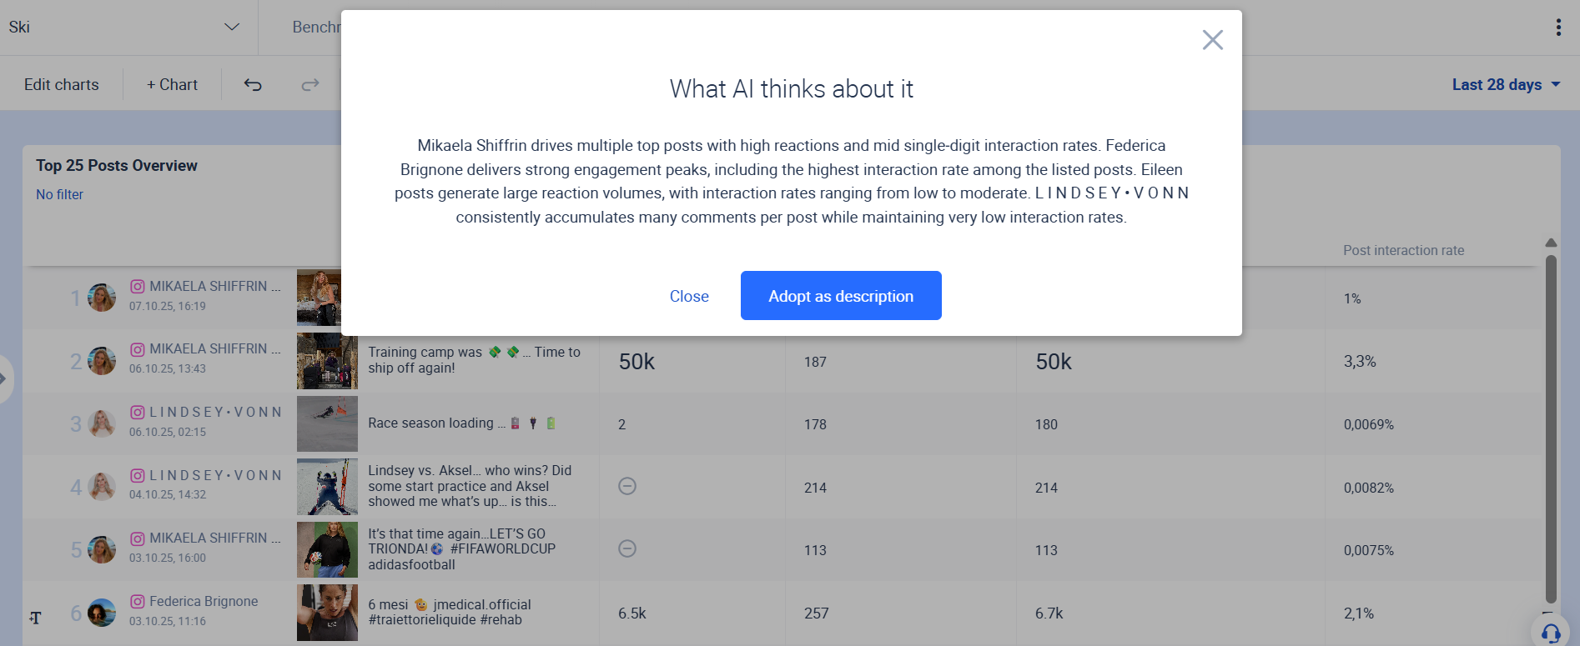The width and height of the screenshot is (1580, 646).
Task: Open the Training camp post thumbnail
Action: [326, 361]
